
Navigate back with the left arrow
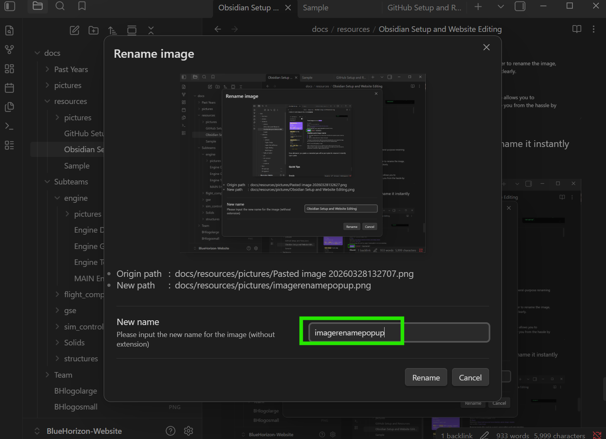[x=218, y=29]
